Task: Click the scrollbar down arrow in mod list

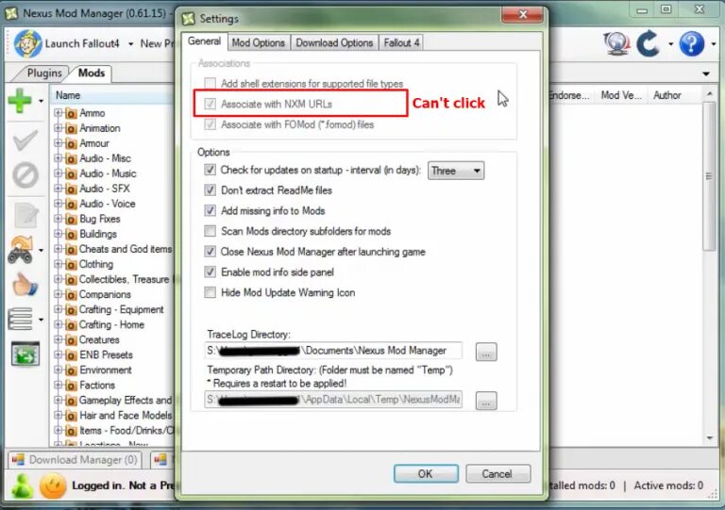Action: coord(710,437)
